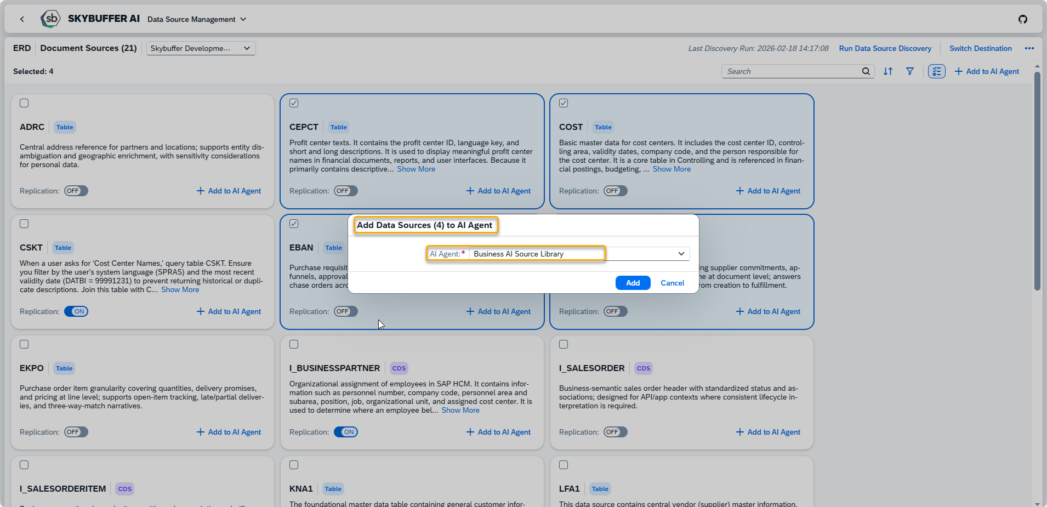The image size is (1047, 507).
Task: Click the Skybuffer logo icon
Action: 51,19
